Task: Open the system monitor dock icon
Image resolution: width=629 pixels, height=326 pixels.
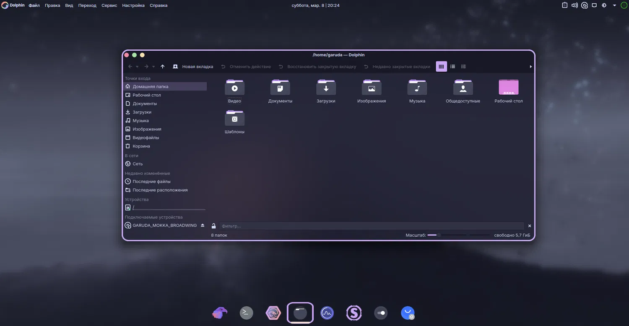Action: click(x=327, y=313)
